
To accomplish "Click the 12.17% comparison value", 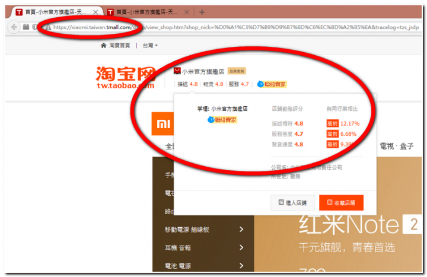I will click(x=350, y=123).
